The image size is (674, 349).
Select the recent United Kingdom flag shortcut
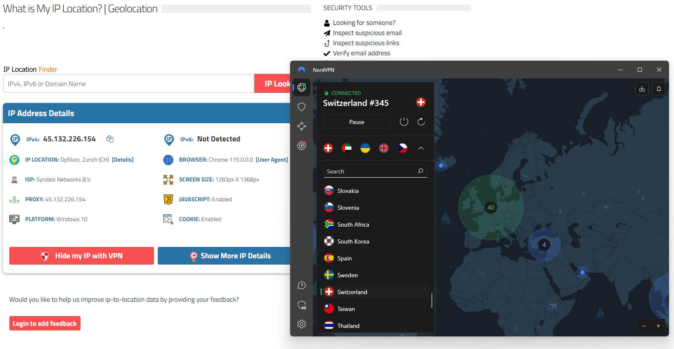pos(384,148)
